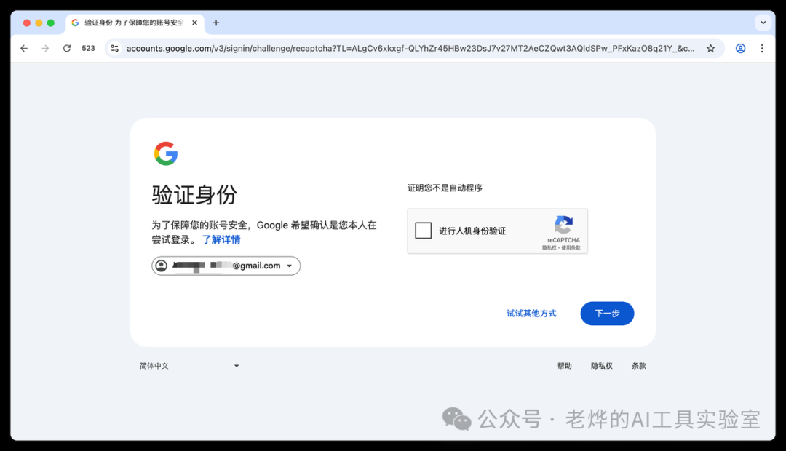This screenshot has width=786, height=451.
Task: Close the 验证身份 tab
Action: 194,23
